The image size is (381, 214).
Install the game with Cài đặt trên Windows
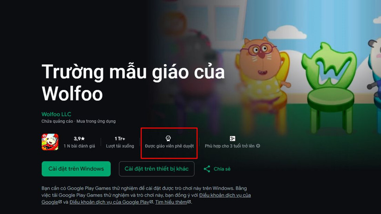click(76, 169)
